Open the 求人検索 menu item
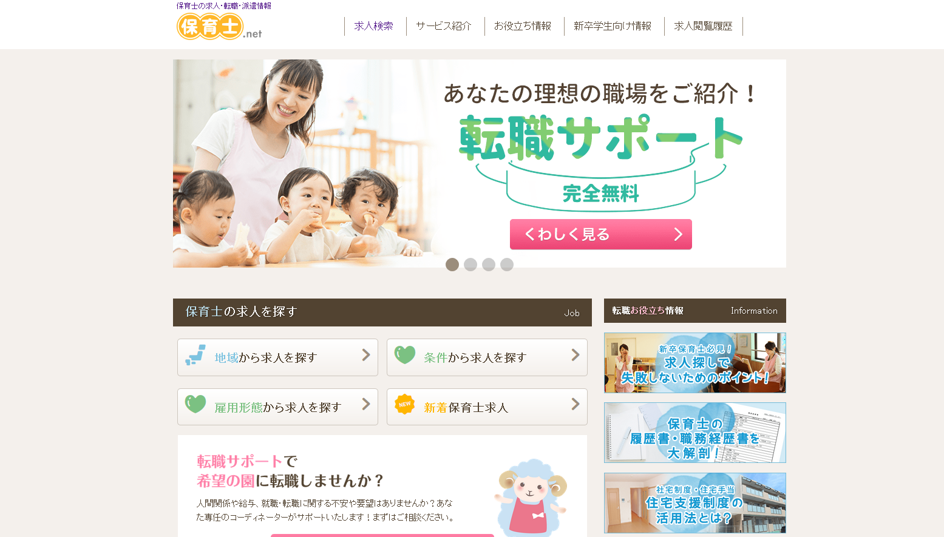Viewport: 944px width, 537px height. 374,26
